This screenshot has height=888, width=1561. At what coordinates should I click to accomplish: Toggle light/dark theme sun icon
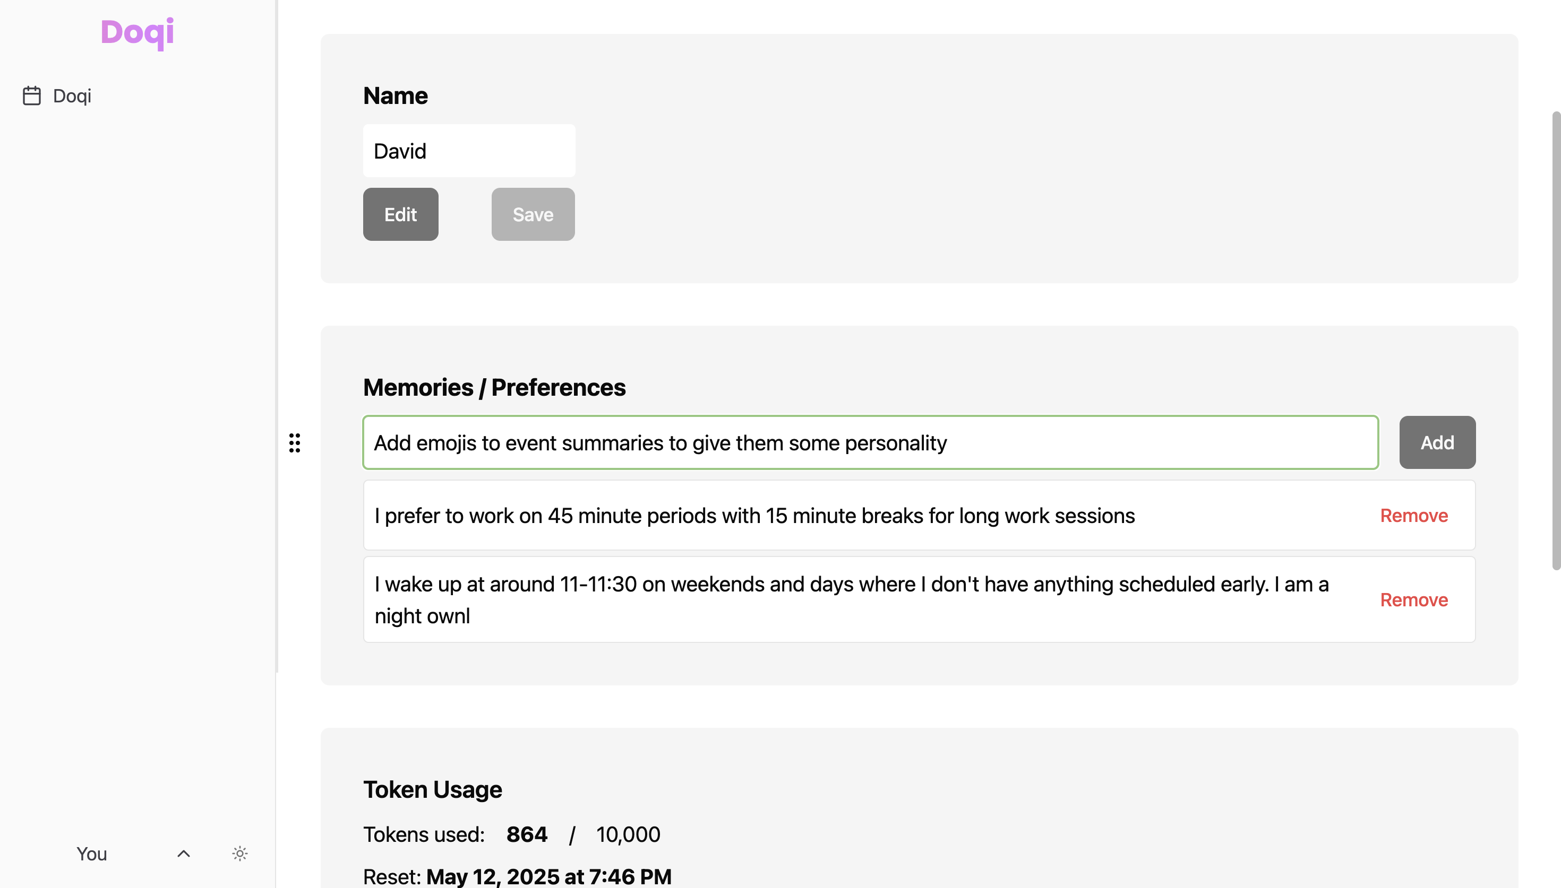pyautogui.click(x=240, y=854)
